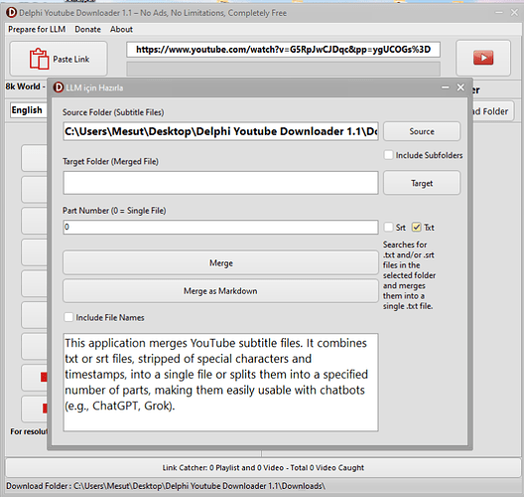524x497 pixels.
Task: Open the Prepare for LLM menu
Action: (x=37, y=30)
